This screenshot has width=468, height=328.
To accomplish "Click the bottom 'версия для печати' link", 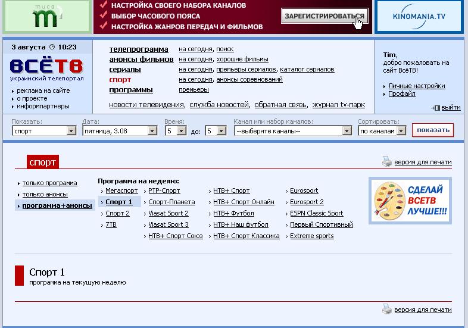I will [423, 310].
